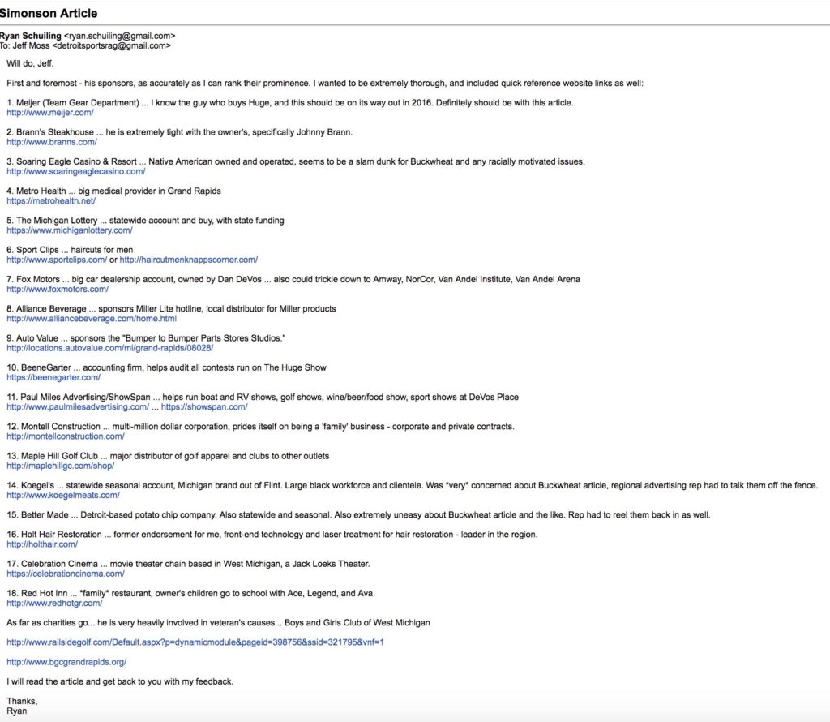The image size is (830, 722).
Task: Select the '18. Red Hot Inn' line
Action: (x=190, y=593)
